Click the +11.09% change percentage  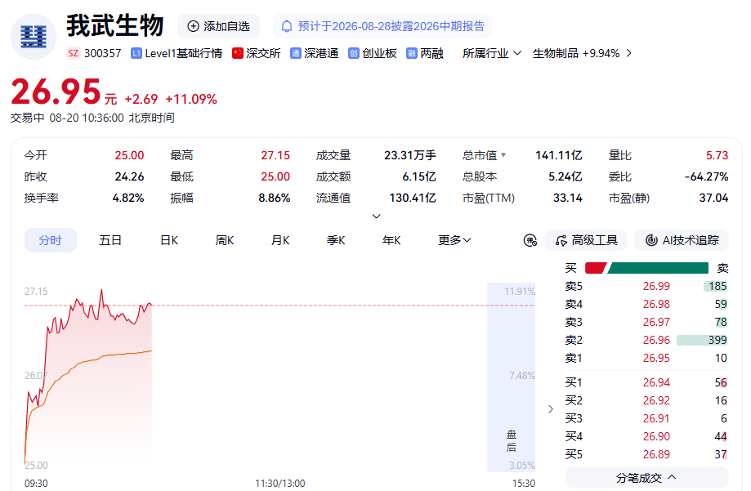pyautogui.click(x=191, y=99)
